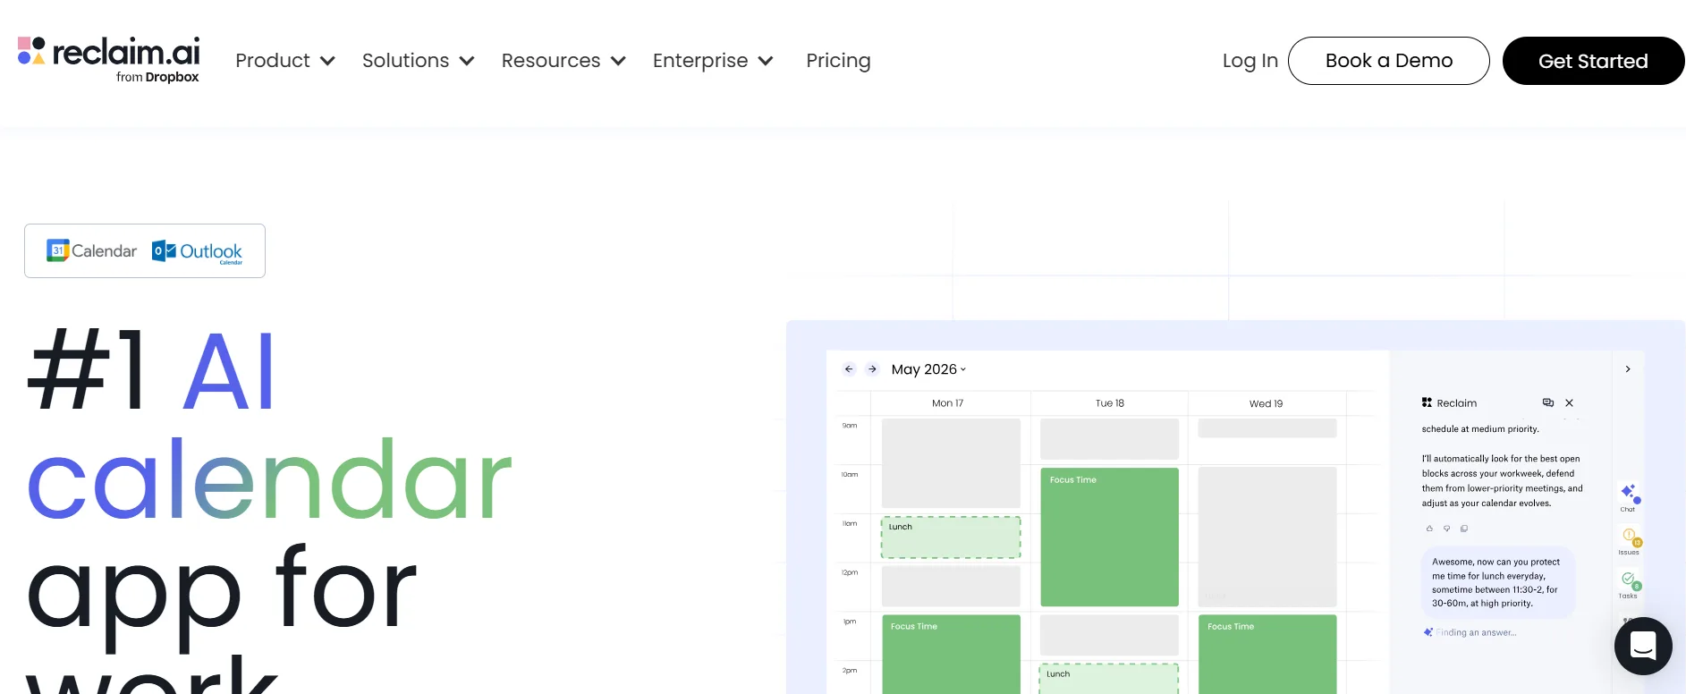The height and width of the screenshot is (694, 1686).
Task: Collapse the side panel with chevron arrow
Action: [x=1628, y=369]
